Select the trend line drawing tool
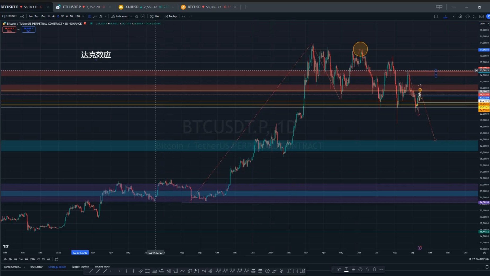 coord(91,271)
